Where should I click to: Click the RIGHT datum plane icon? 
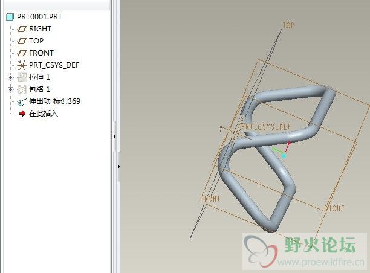click(x=22, y=29)
